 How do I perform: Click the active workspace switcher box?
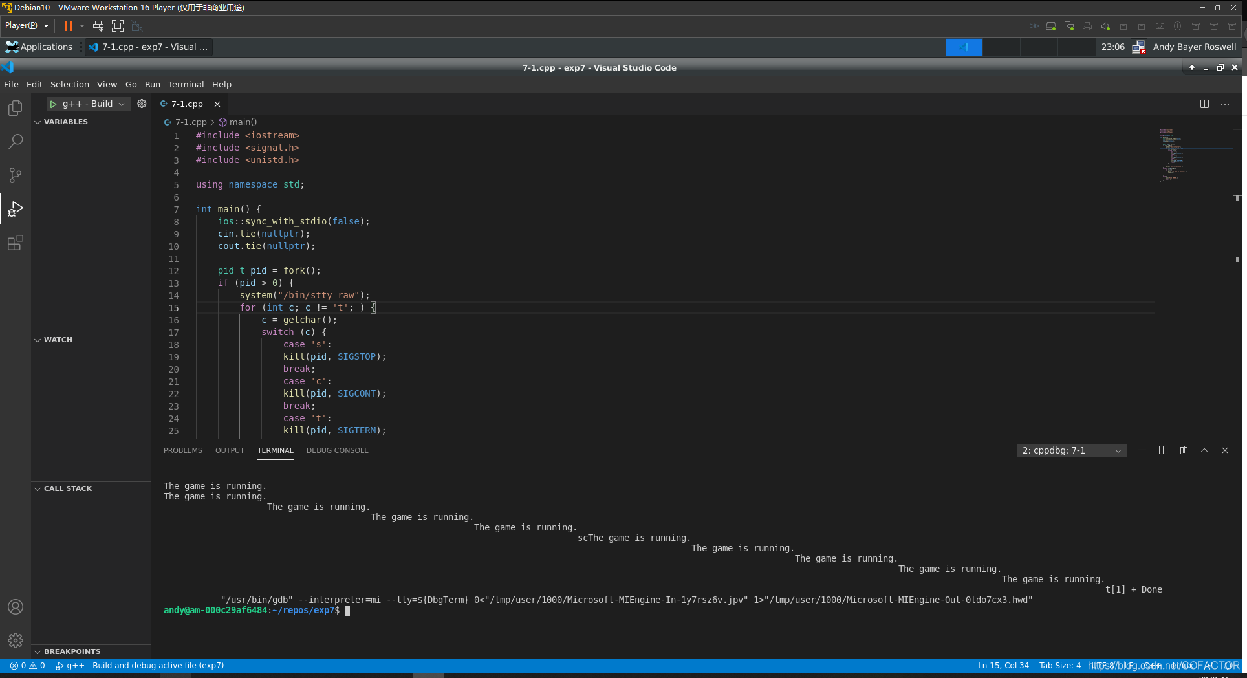click(964, 47)
